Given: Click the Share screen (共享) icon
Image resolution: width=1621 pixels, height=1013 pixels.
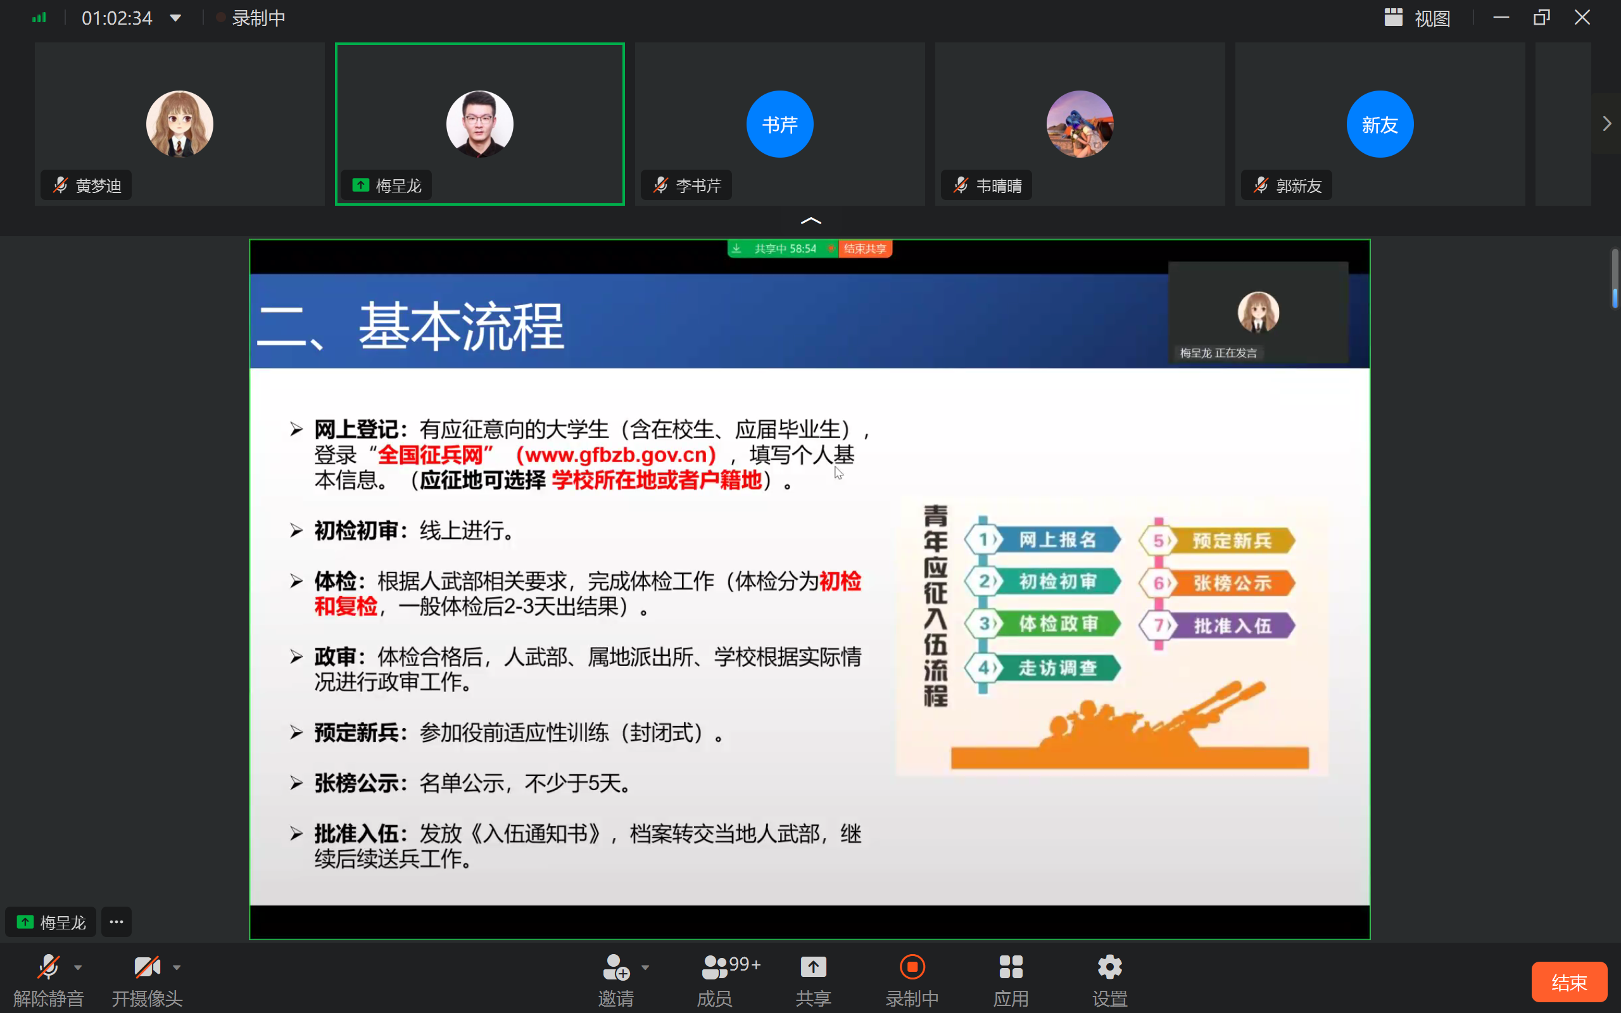Looking at the screenshot, I should click(x=813, y=967).
